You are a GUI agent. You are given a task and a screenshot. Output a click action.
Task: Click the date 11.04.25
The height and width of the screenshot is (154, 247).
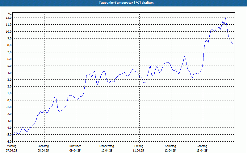(x=138, y=151)
